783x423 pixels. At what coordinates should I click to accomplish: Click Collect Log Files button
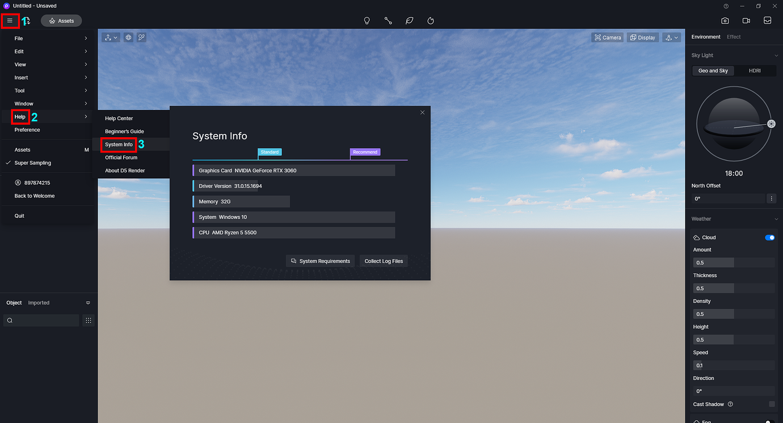pyautogui.click(x=384, y=261)
